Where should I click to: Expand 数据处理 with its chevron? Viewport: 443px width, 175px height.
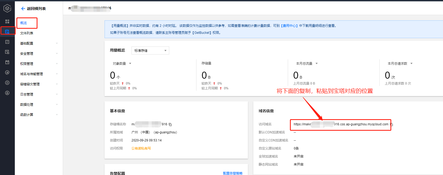(x=57, y=105)
